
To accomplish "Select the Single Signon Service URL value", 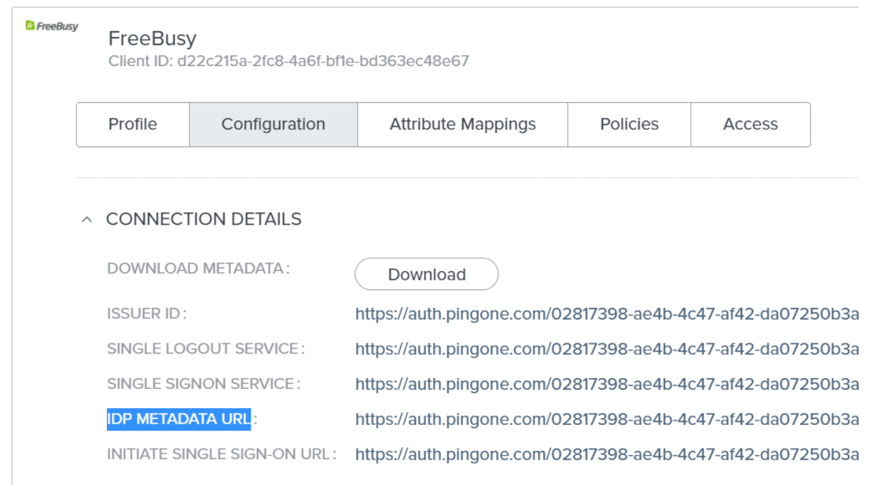I will [x=607, y=384].
